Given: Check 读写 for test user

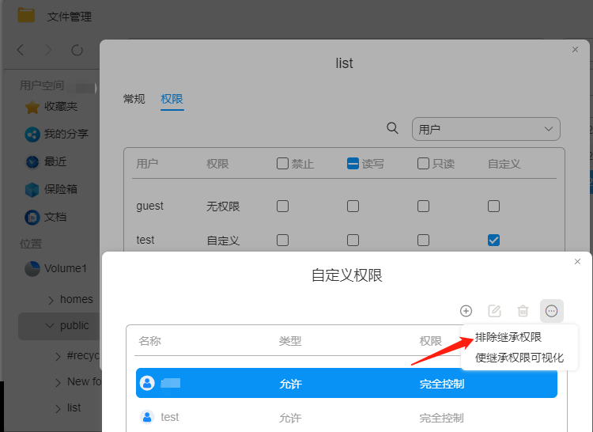Looking at the screenshot, I should pos(353,241).
